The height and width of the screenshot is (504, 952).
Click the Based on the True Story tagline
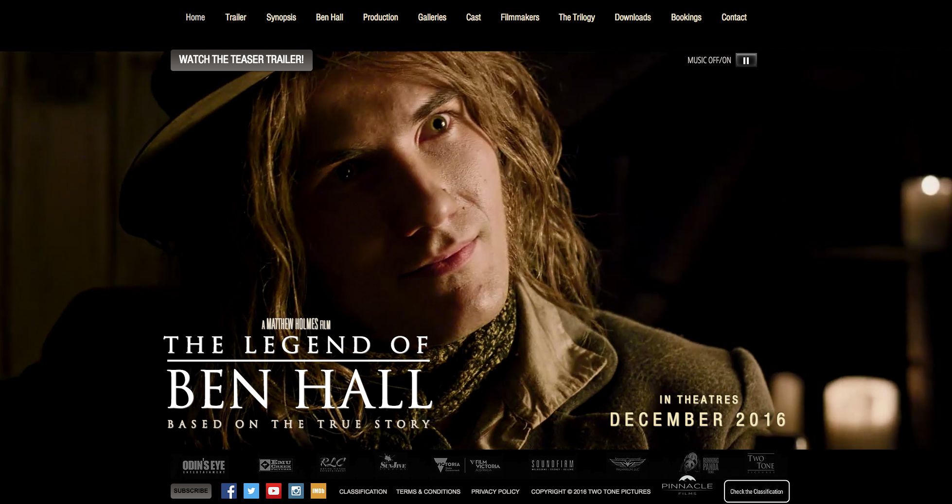pyautogui.click(x=299, y=424)
